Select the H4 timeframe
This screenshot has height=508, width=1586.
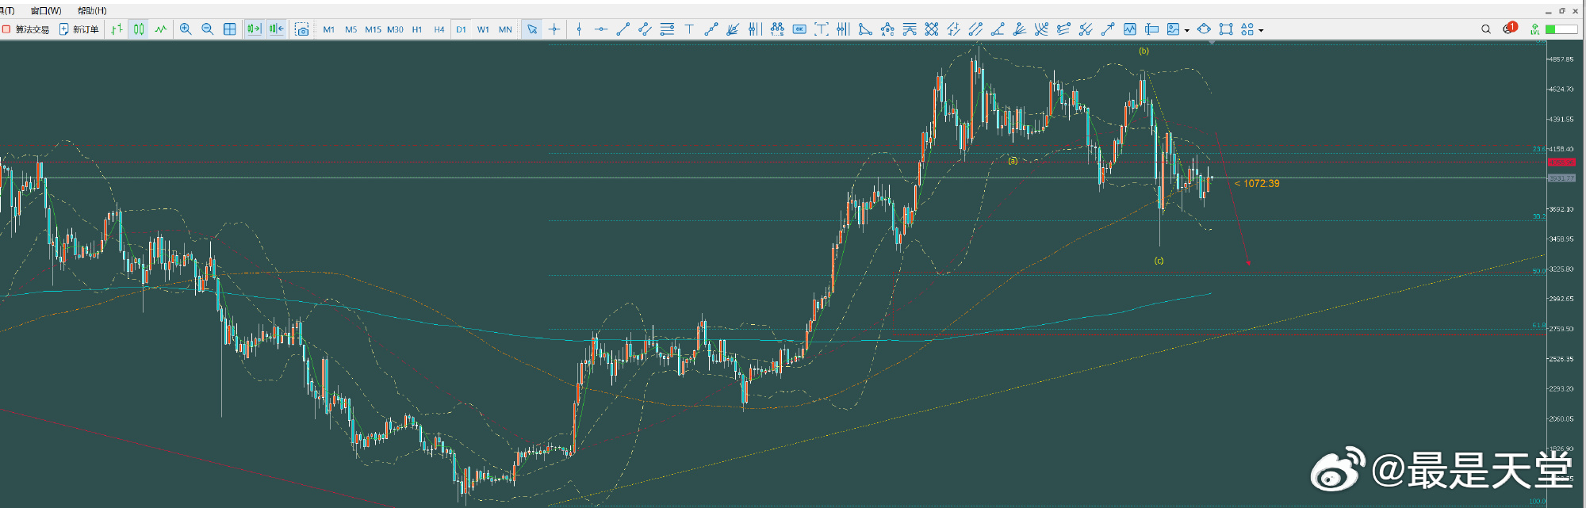439,29
